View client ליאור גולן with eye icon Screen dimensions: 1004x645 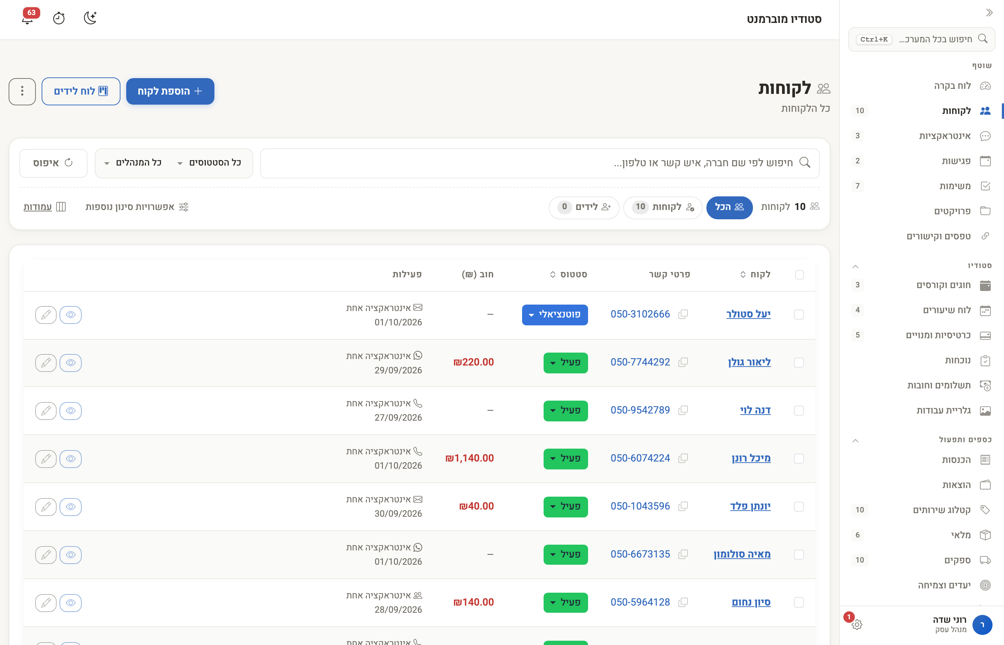(x=70, y=363)
